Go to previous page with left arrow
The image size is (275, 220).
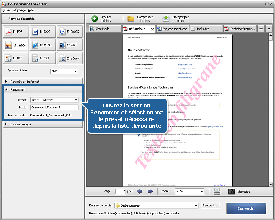(x=140, y=191)
